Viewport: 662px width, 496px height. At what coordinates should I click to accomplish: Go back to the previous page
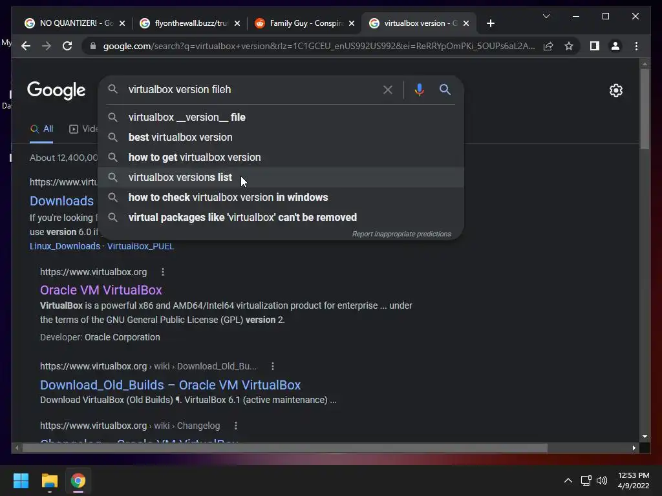point(26,46)
